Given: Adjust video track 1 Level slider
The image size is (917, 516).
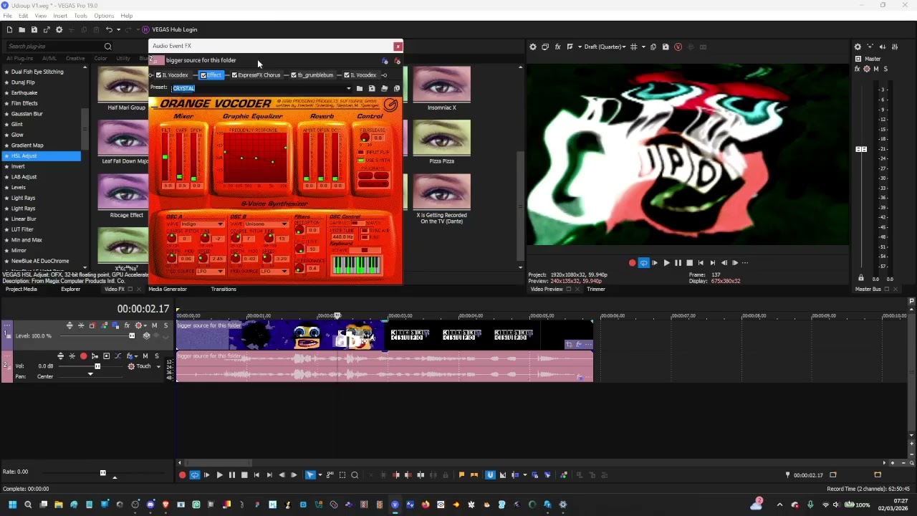Looking at the screenshot, I should coord(132,335).
